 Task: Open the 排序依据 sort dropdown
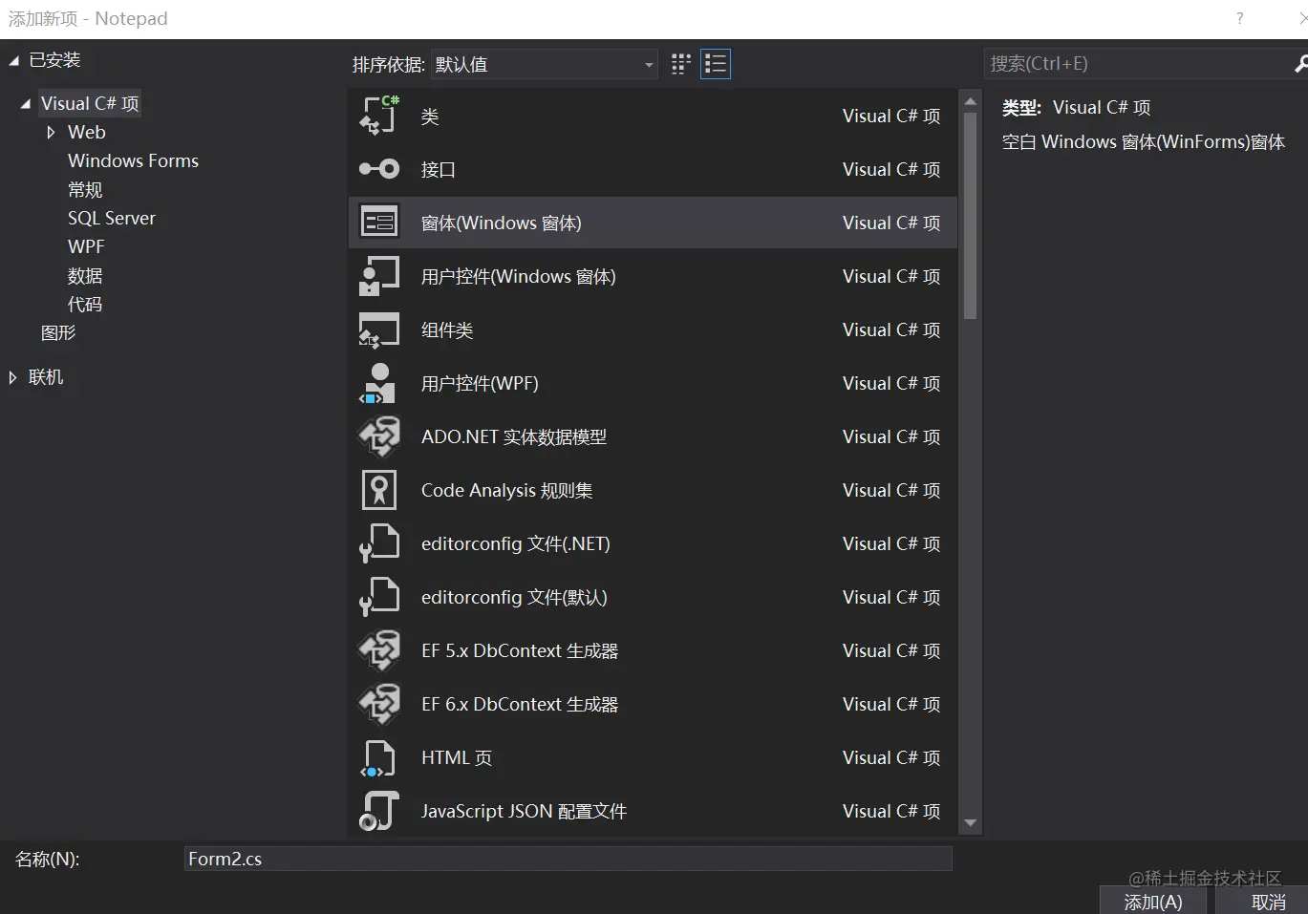point(545,64)
